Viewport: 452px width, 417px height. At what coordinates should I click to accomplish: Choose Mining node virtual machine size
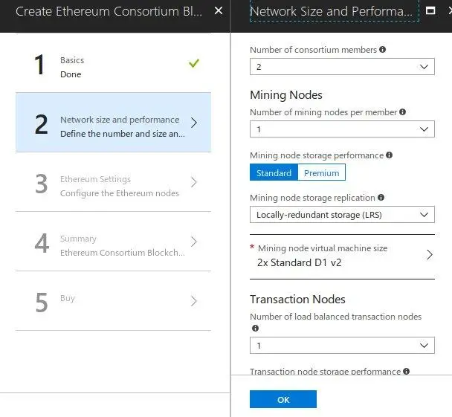342,255
